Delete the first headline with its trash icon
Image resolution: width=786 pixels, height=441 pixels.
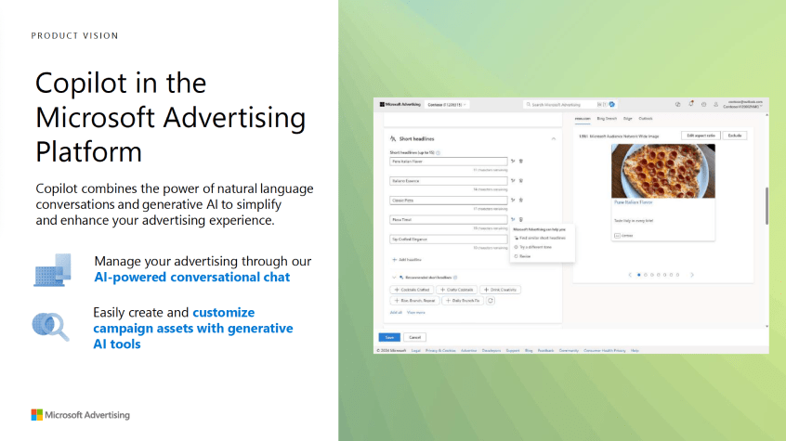point(521,162)
